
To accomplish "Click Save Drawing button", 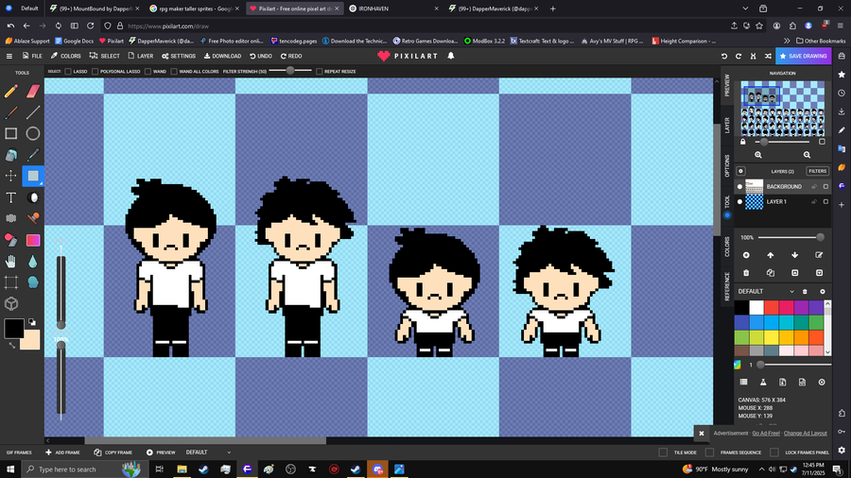I will [x=803, y=56].
